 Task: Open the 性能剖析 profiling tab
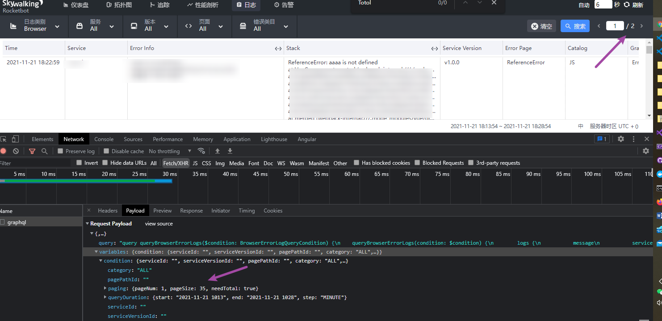(202, 5)
